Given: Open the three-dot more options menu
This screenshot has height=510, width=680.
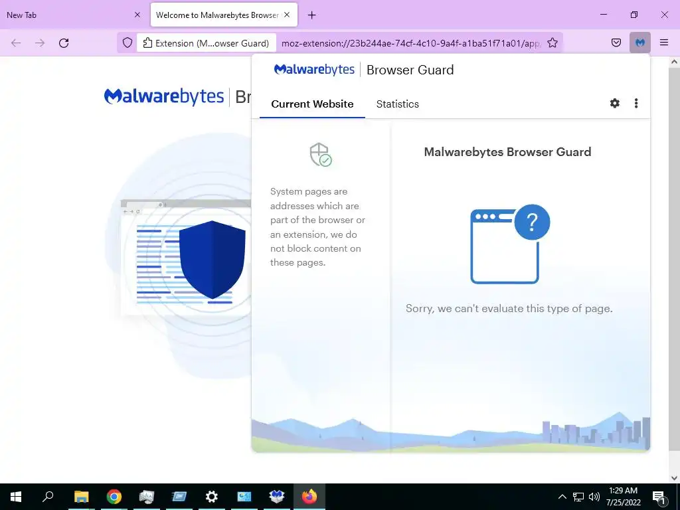Looking at the screenshot, I should [636, 103].
